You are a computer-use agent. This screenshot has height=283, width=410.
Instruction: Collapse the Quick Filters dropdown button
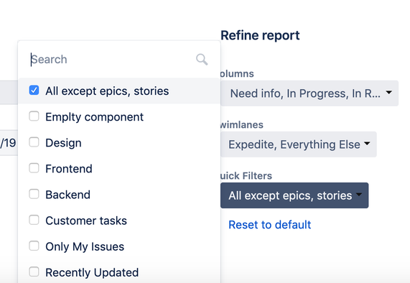pyautogui.click(x=294, y=195)
